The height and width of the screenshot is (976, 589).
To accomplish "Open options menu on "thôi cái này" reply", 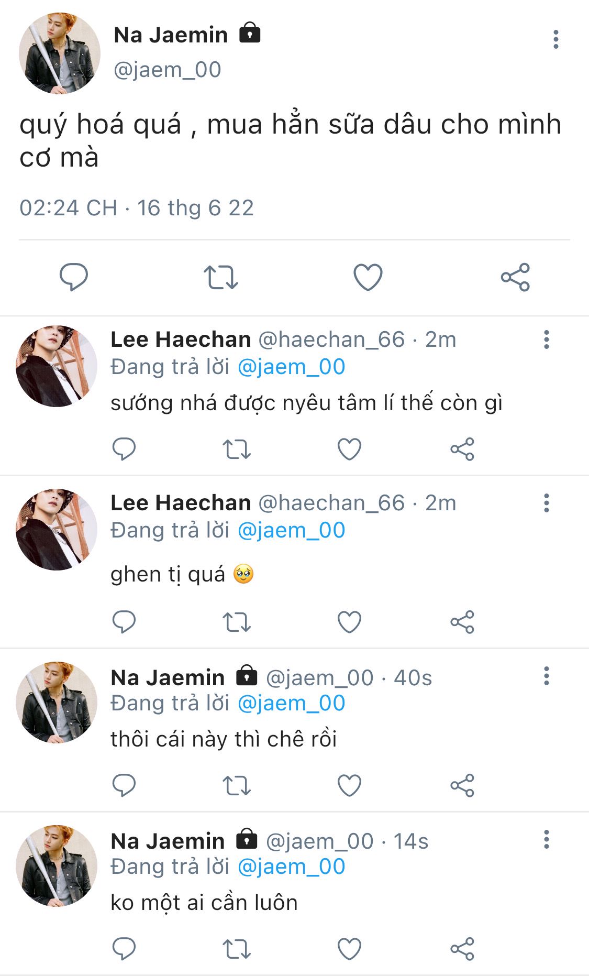I will pyautogui.click(x=546, y=676).
